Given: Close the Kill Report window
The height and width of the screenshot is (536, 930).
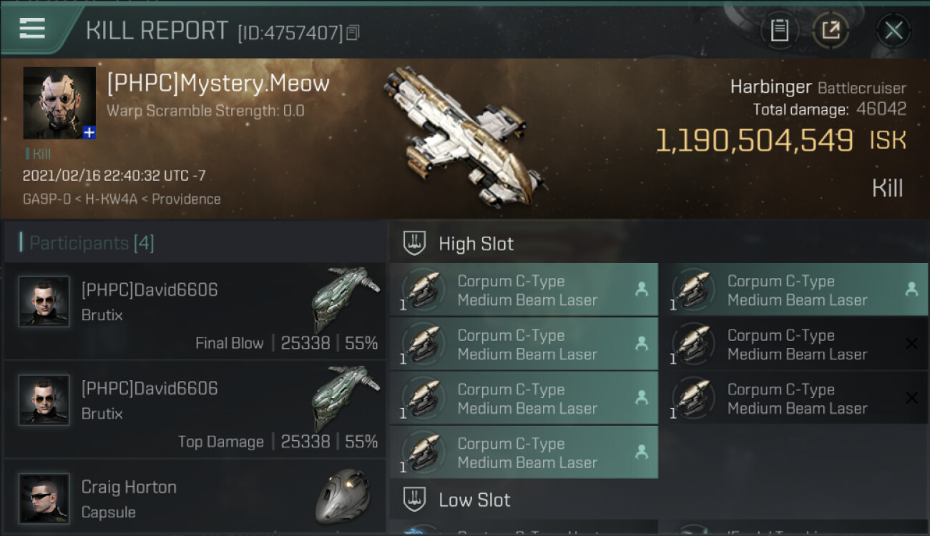Looking at the screenshot, I should (x=894, y=30).
